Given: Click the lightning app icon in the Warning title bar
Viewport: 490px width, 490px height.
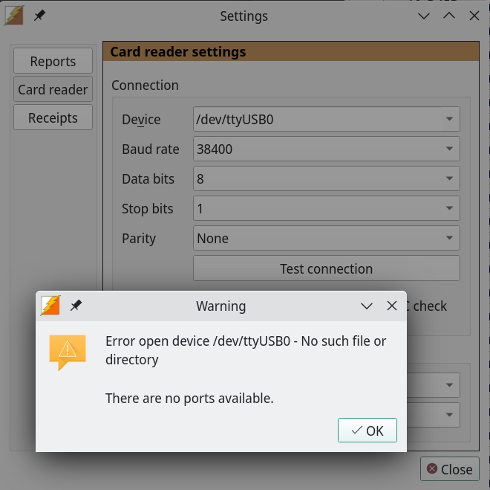Looking at the screenshot, I should pos(50,306).
